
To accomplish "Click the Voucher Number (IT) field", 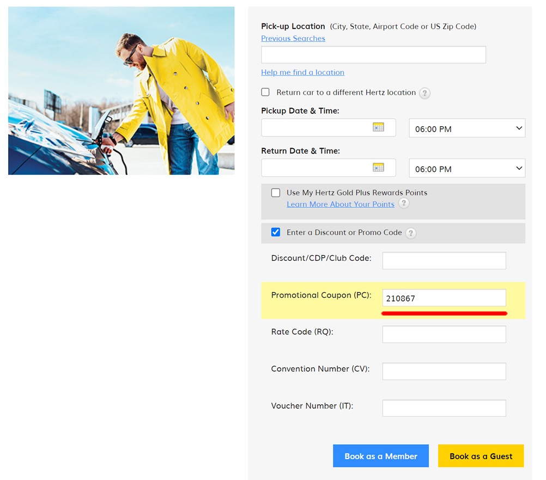I will coord(444,408).
